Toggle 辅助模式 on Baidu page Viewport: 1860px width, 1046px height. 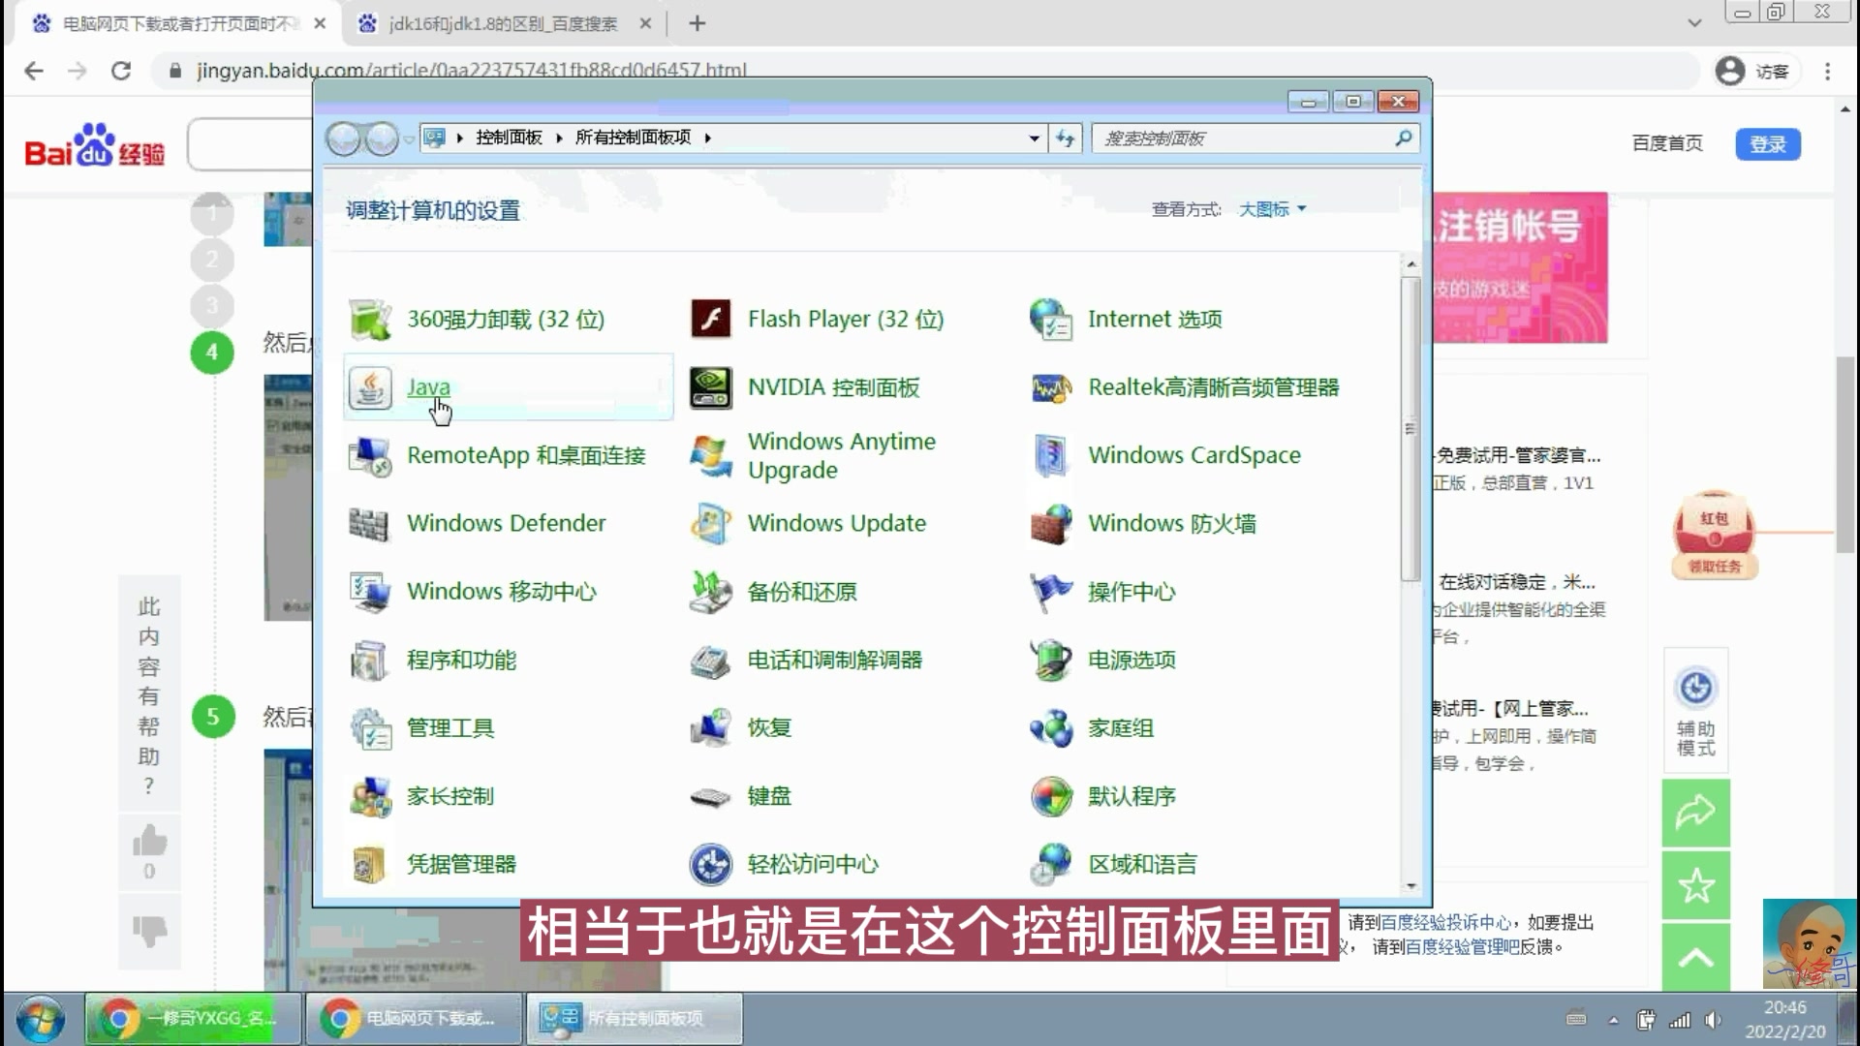[1696, 711]
